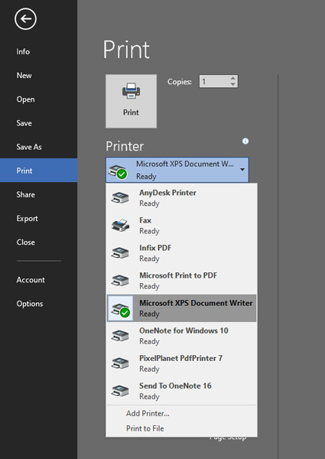
Task: Click selected printer name in combo box
Action: [185, 164]
